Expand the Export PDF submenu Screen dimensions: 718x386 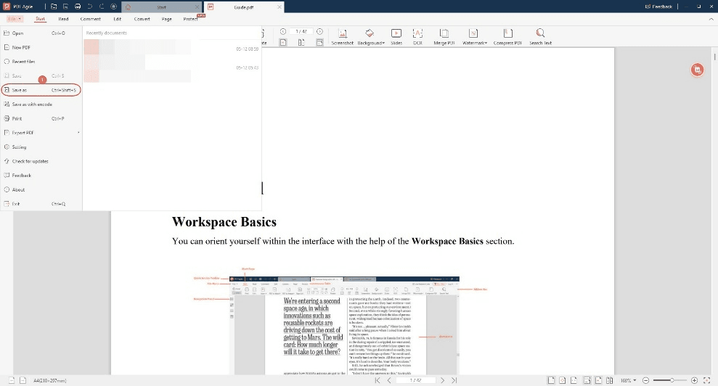click(x=41, y=133)
